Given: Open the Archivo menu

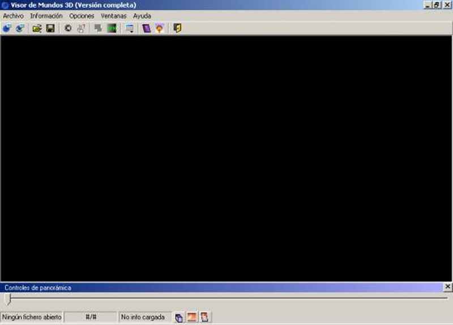Looking at the screenshot, I should point(13,16).
